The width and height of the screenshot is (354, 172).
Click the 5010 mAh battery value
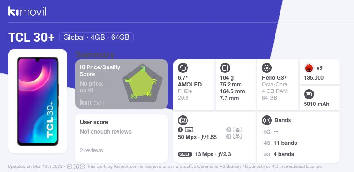coord(316,104)
